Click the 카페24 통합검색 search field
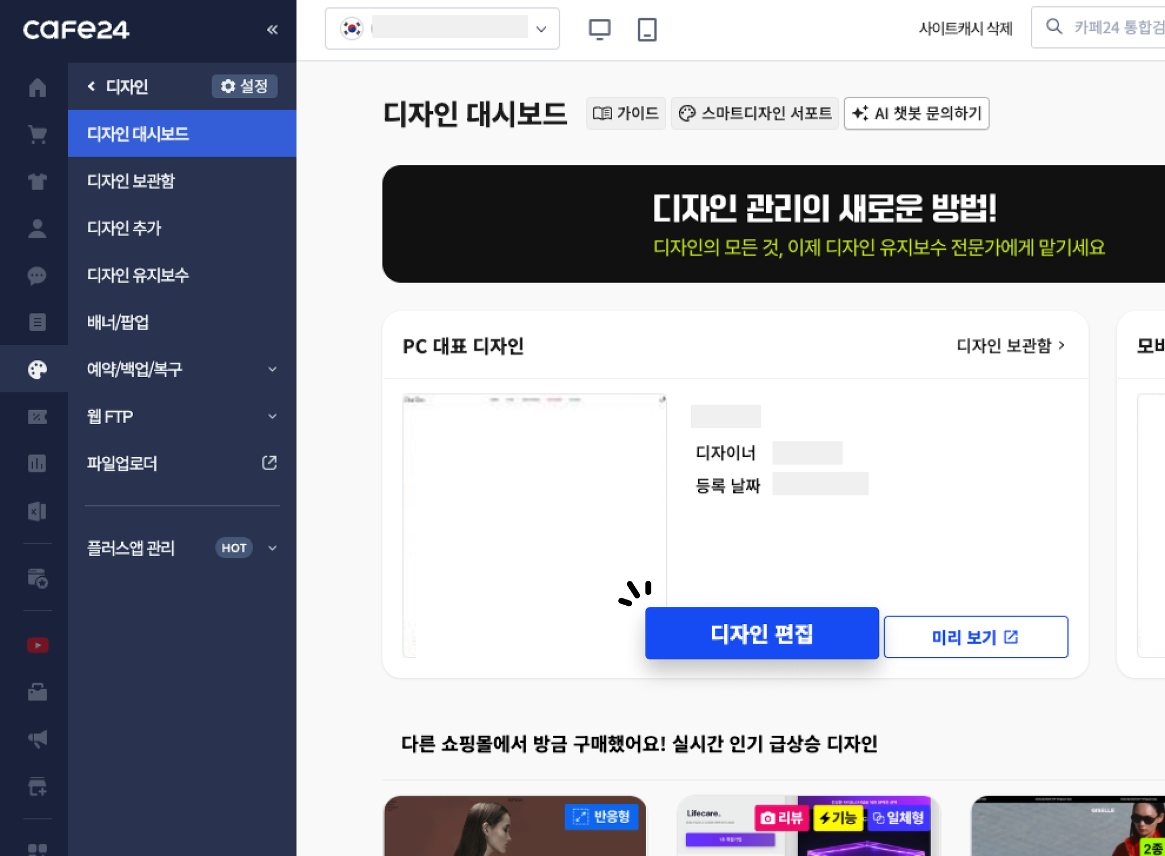This screenshot has width=1165, height=856. click(x=1098, y=27)
